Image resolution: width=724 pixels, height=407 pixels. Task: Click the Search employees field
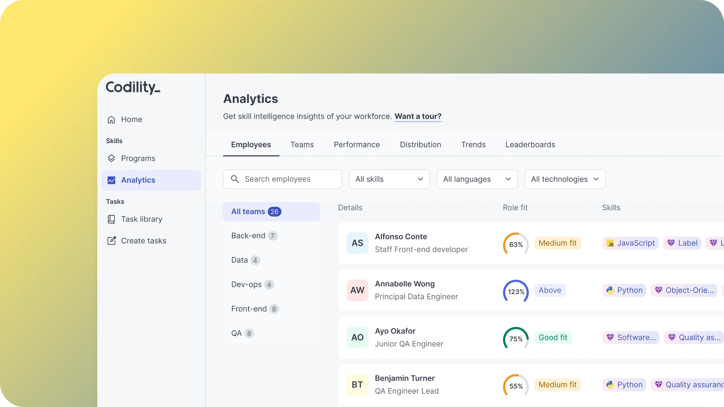tap(282, 179)
